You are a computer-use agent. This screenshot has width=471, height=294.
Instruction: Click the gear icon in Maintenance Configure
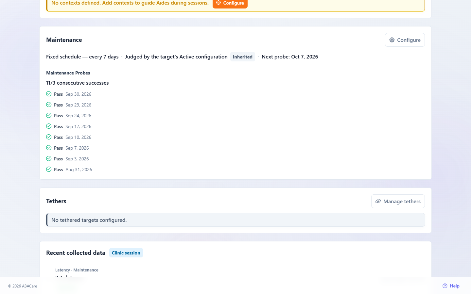392,40
